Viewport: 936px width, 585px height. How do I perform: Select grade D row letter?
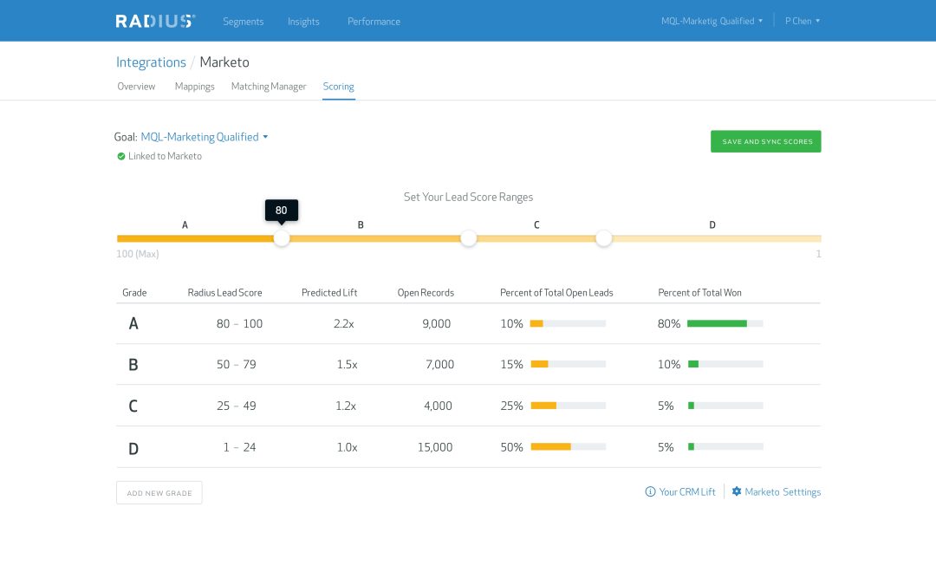[x=133, y=448]
